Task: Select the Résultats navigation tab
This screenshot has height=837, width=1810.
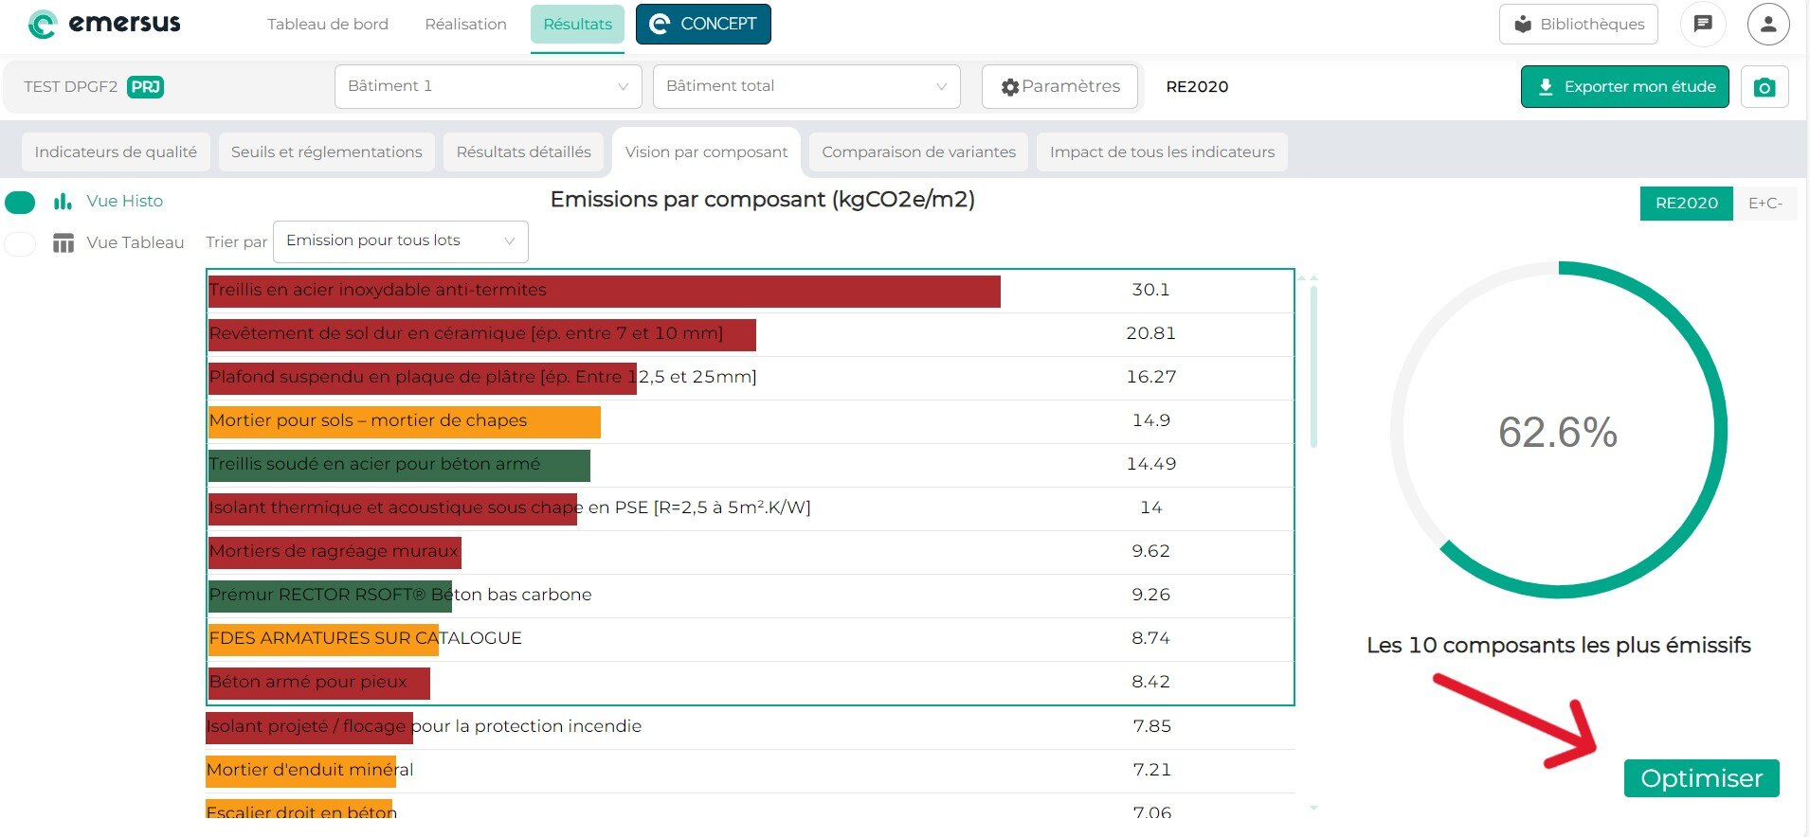Action: tap(577, 25)
